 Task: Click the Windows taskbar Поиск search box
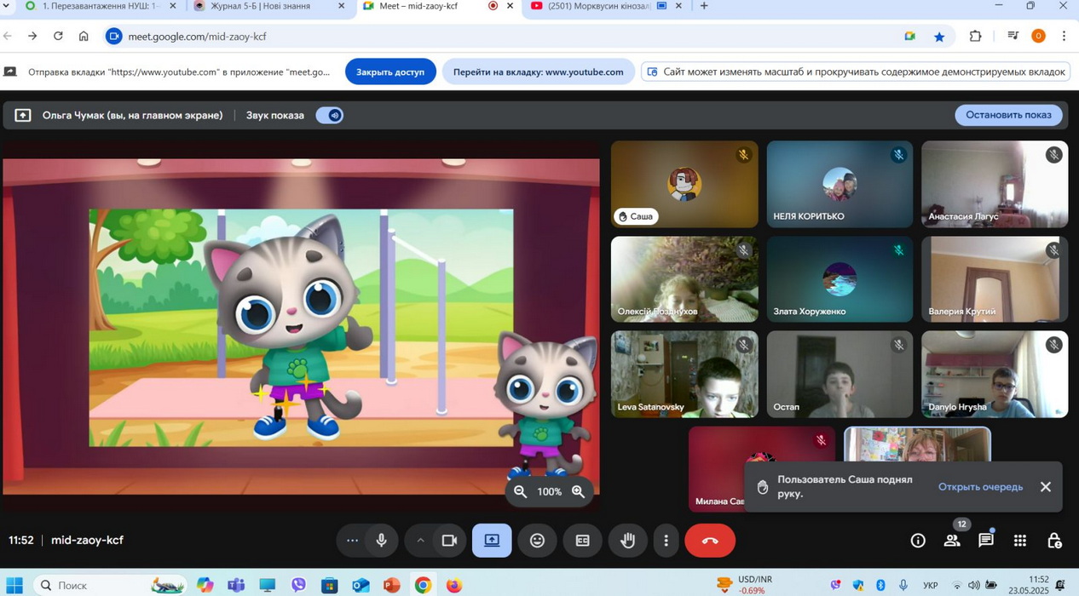pyautogui.click(x=111, y=585)
